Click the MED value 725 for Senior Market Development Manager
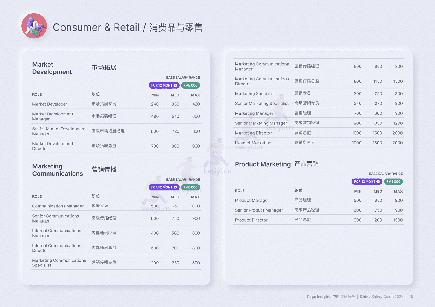The height and width of the screenshot is (307, 435). click(175, 131)
